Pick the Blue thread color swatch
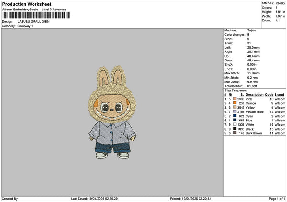 click(235, 120)
